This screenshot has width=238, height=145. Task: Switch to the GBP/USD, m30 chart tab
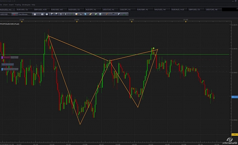pos(41,10)
